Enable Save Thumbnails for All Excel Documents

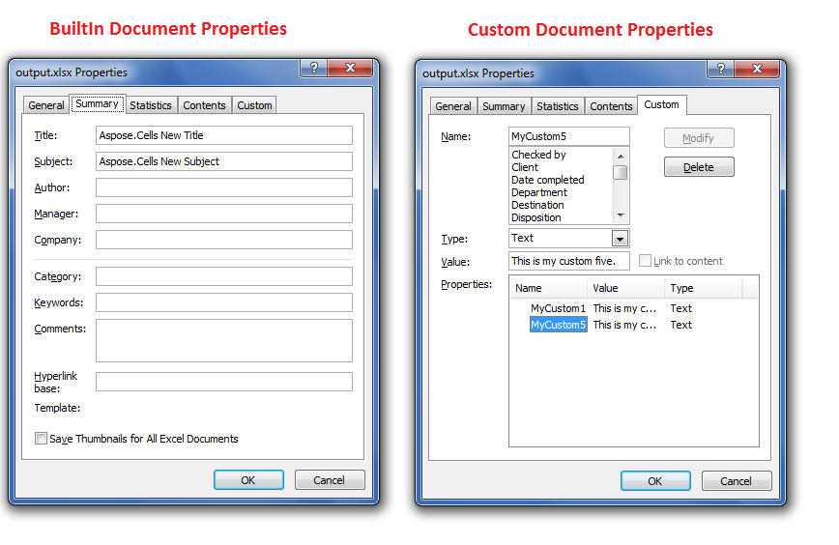[41, 439]
